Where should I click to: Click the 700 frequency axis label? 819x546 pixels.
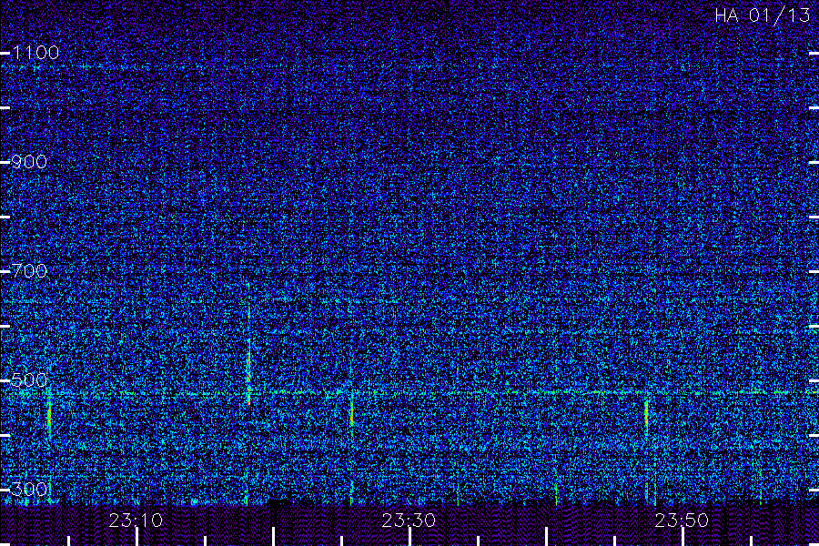pyautogui.click(x=29, y=271)
